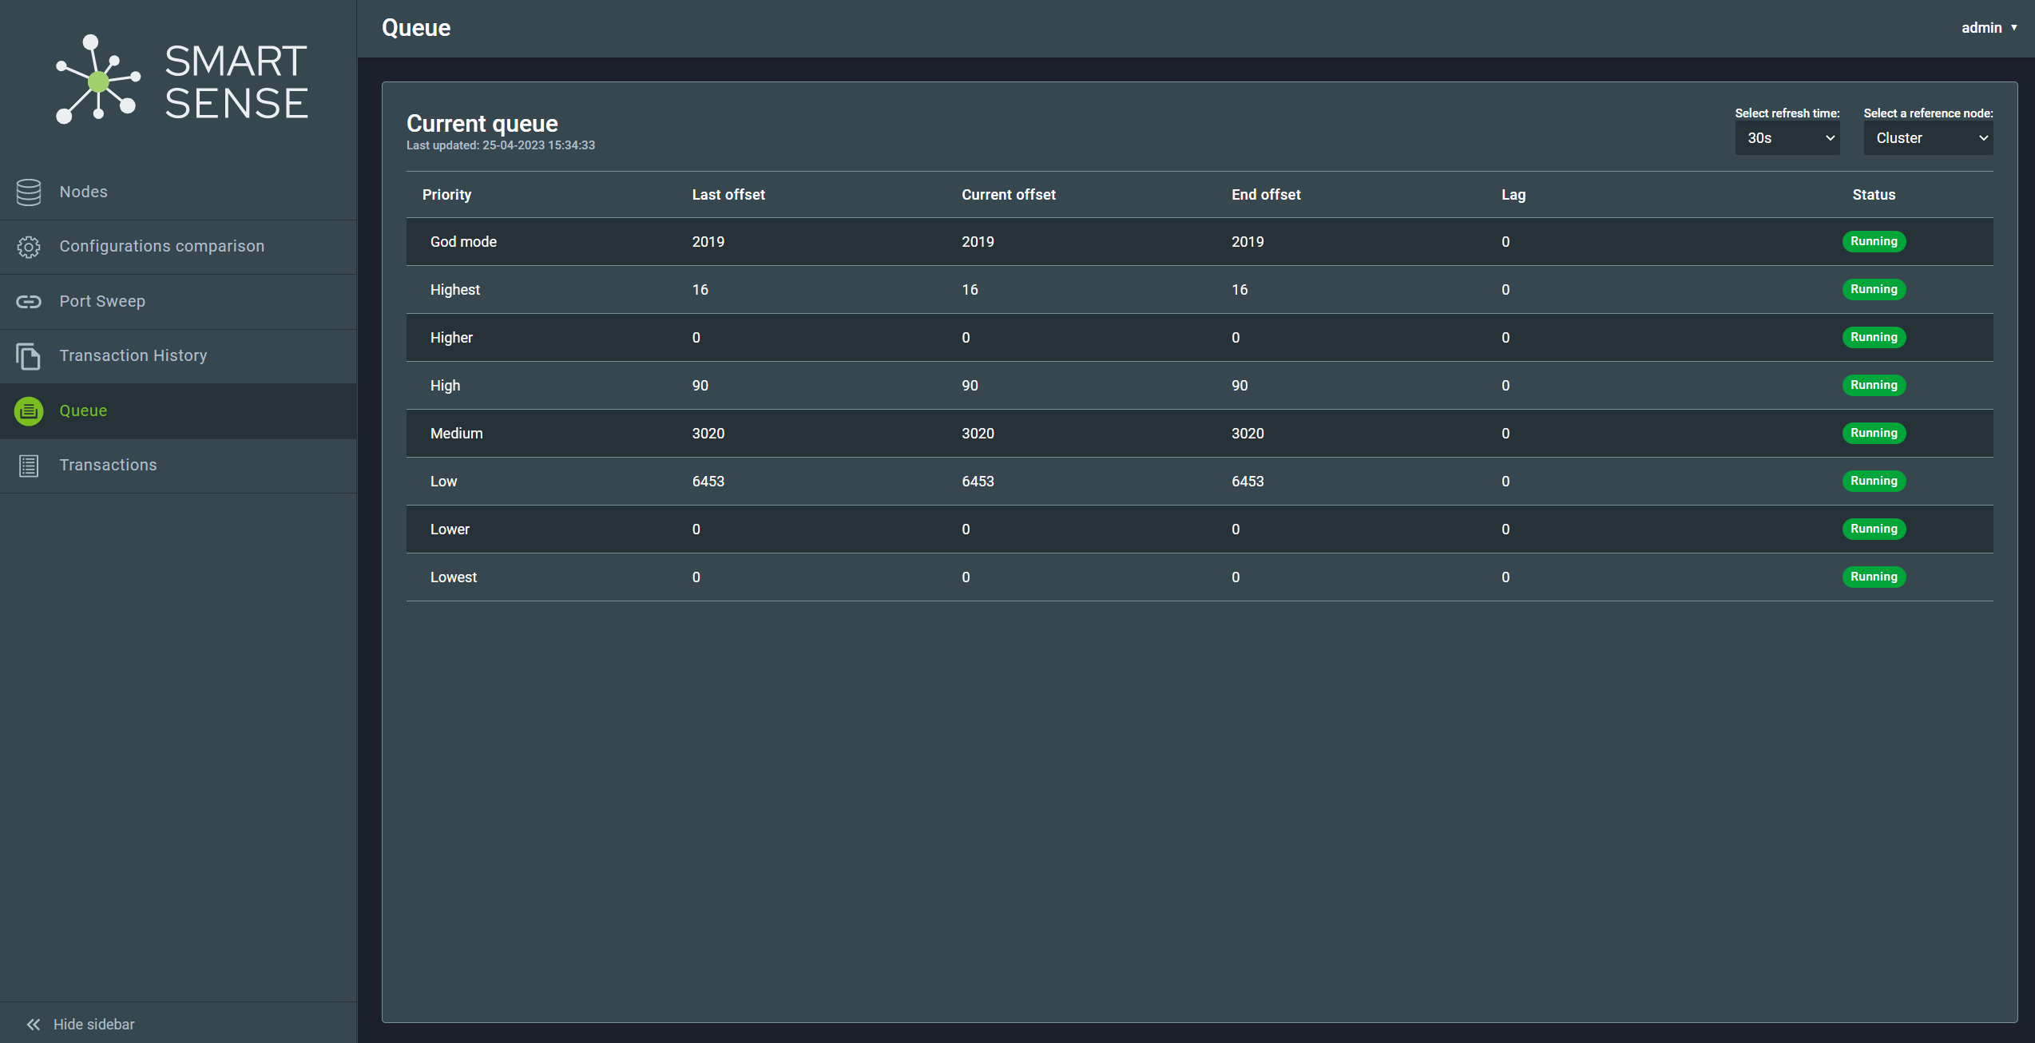Screen dimensions: 2035x1043
Task: Open Configurations comparison page
Action: 178,247
